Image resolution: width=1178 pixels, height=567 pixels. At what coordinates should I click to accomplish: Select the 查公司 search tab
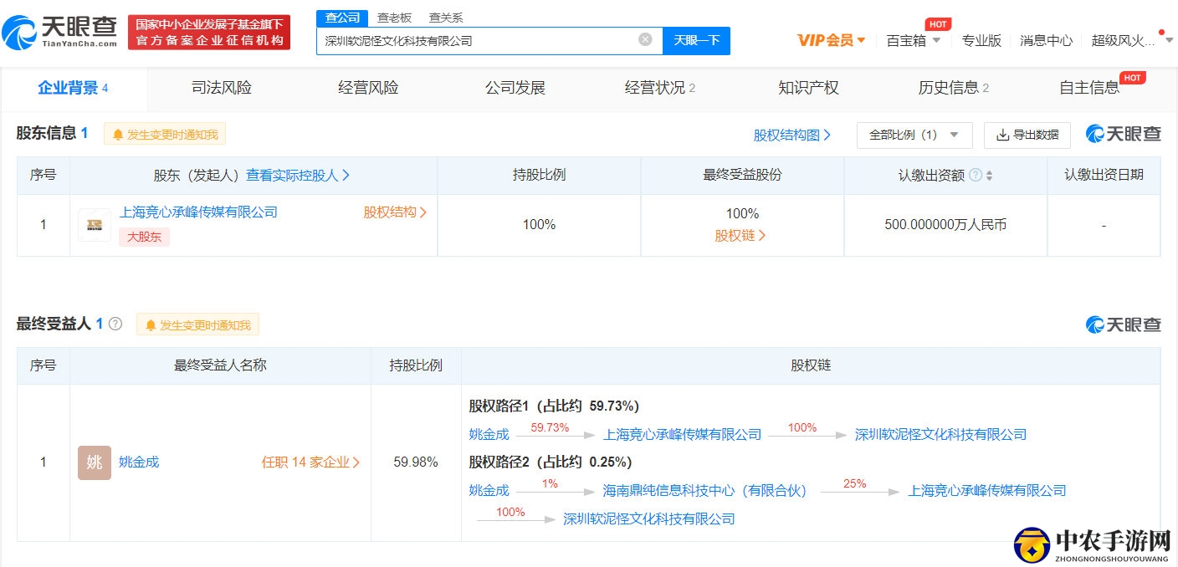342,18
